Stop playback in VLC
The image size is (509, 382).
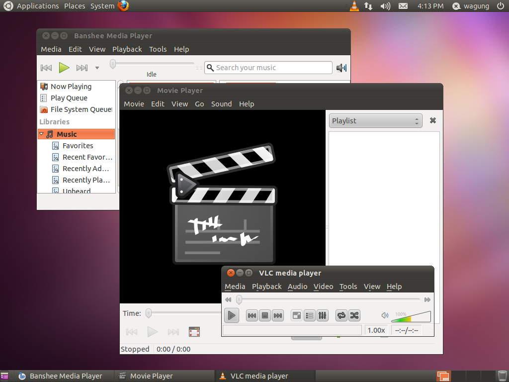[265, 315]
